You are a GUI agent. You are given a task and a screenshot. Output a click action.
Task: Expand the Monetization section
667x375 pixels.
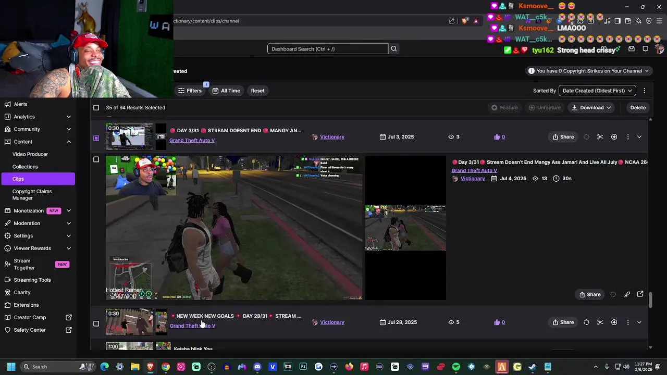click(x=68, y=210)
